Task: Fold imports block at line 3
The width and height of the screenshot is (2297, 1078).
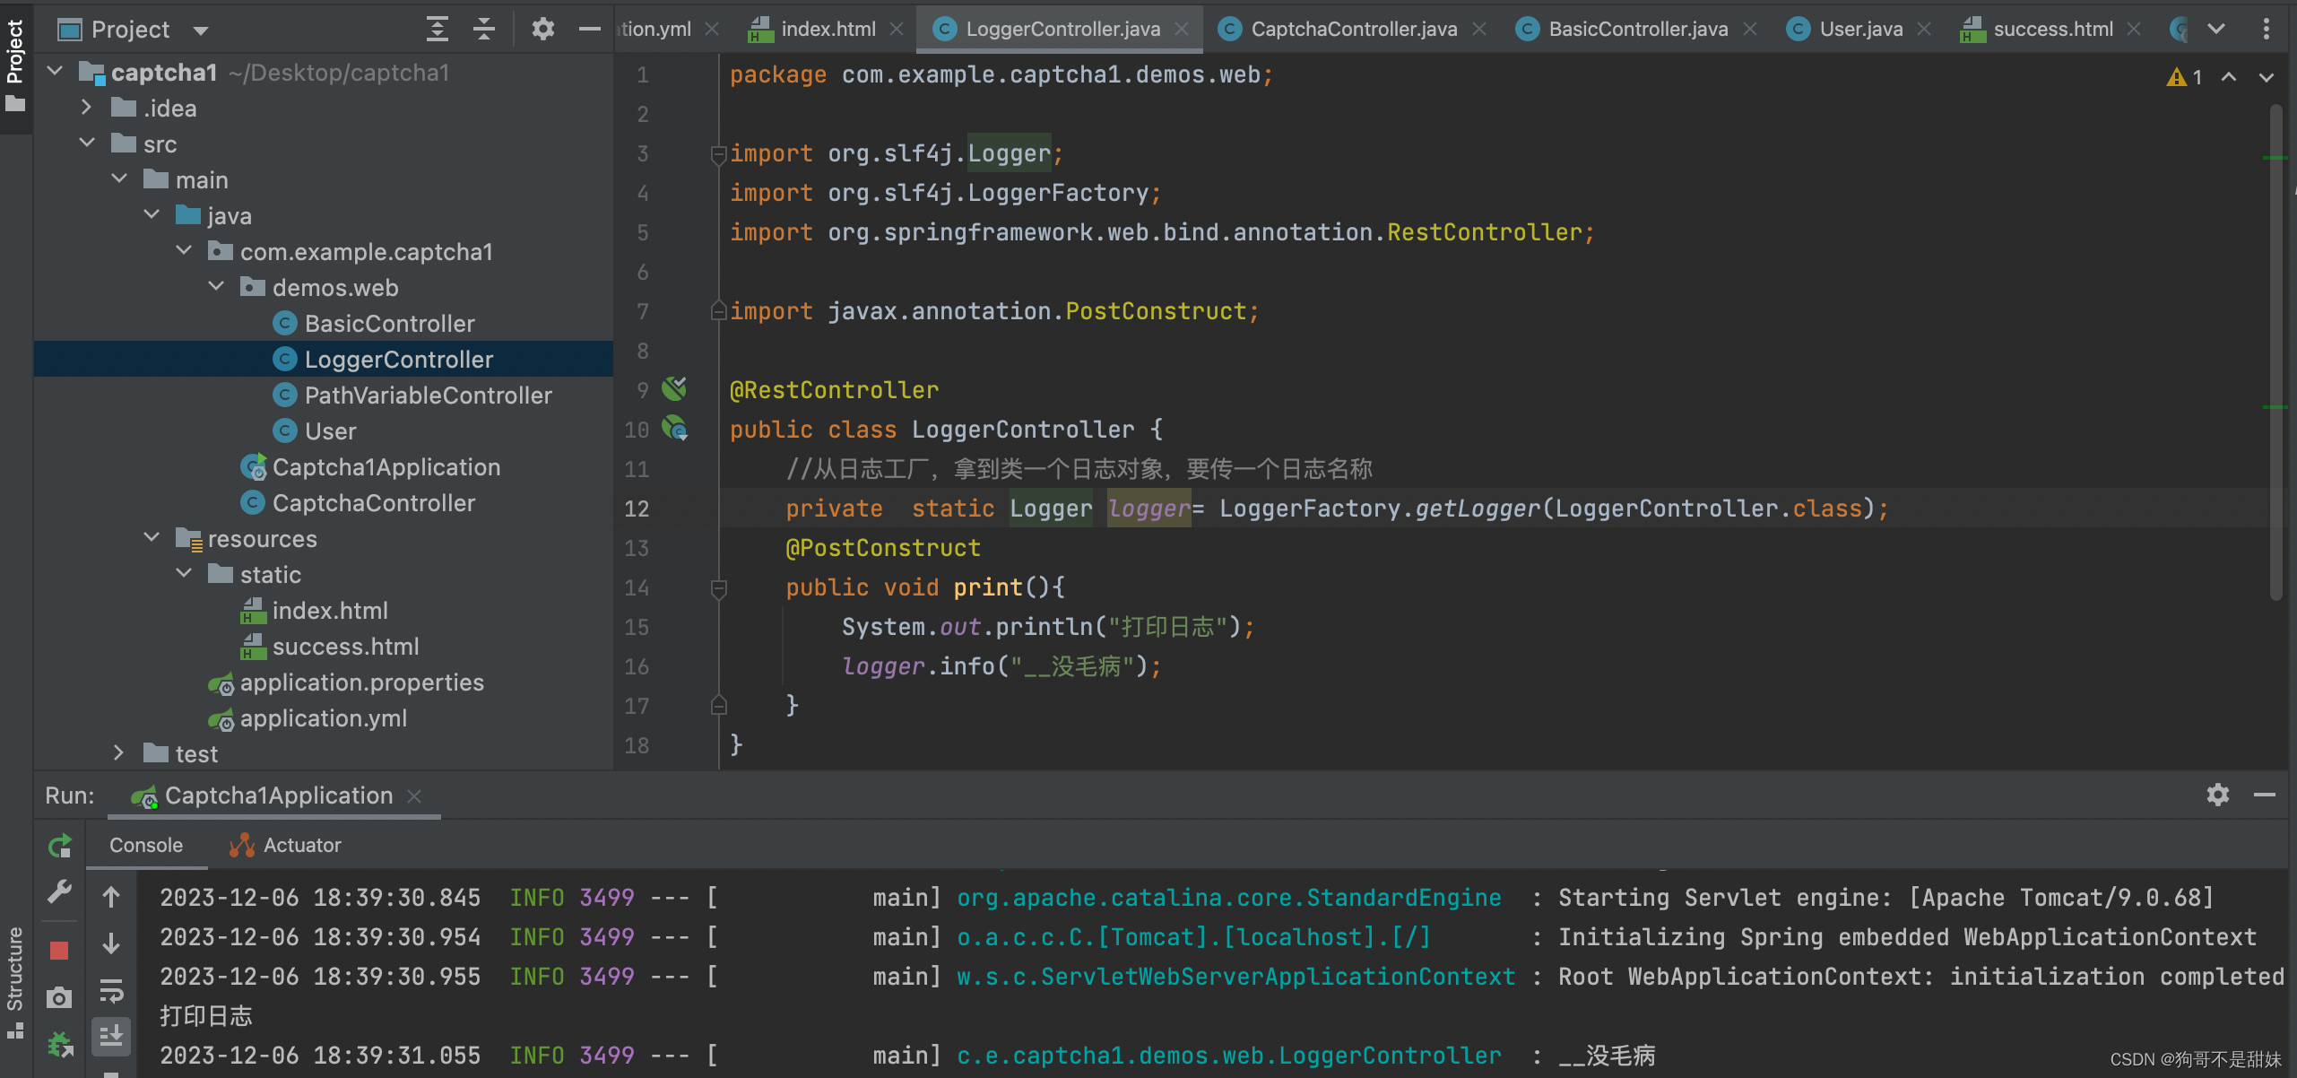Action: point(718,154)
